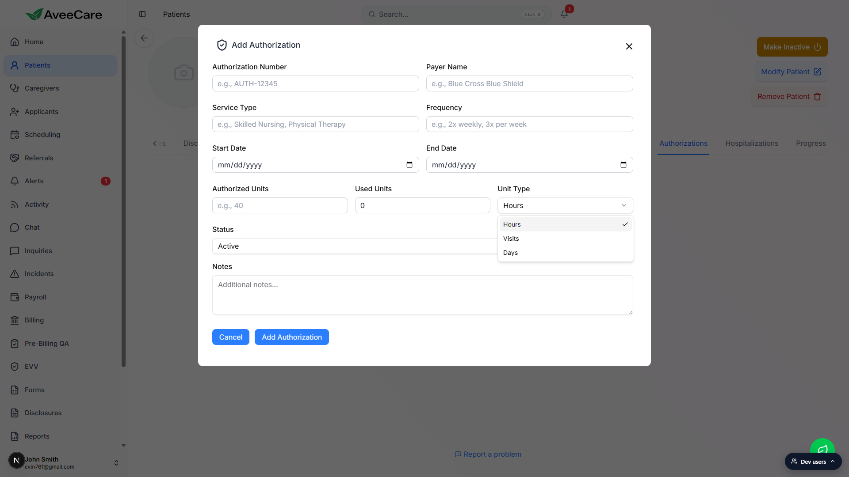The width and height of the screenshot is (849, 477).
Task: Submit with the Add Authorization button
Action: pyautogui.click(x=292, y=337)
